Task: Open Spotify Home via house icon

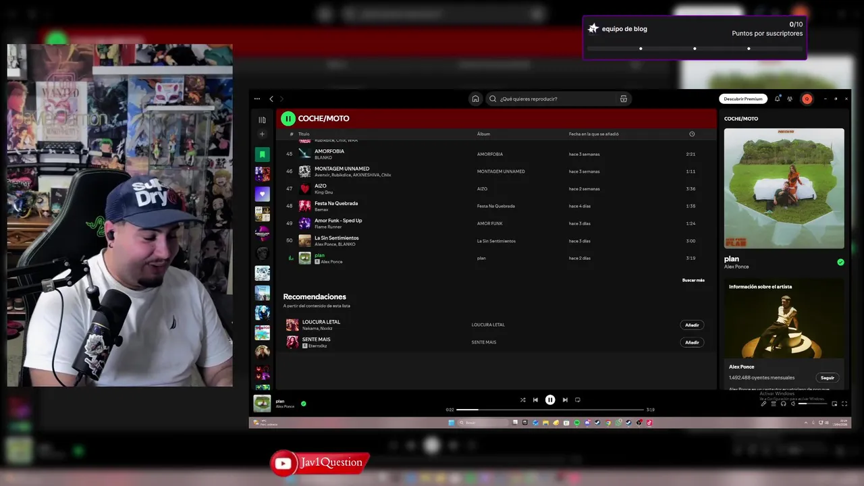Action: pyautogui.click(x=475, y=99)
